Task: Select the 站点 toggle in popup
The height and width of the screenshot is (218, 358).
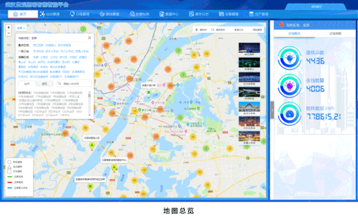Action: point(27,84)
